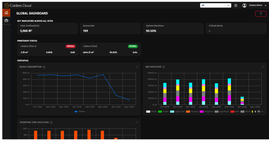Go to next ink legend page arrow
Image resolution: width=269 pixels, height=149 pixels.
point(262,112)
